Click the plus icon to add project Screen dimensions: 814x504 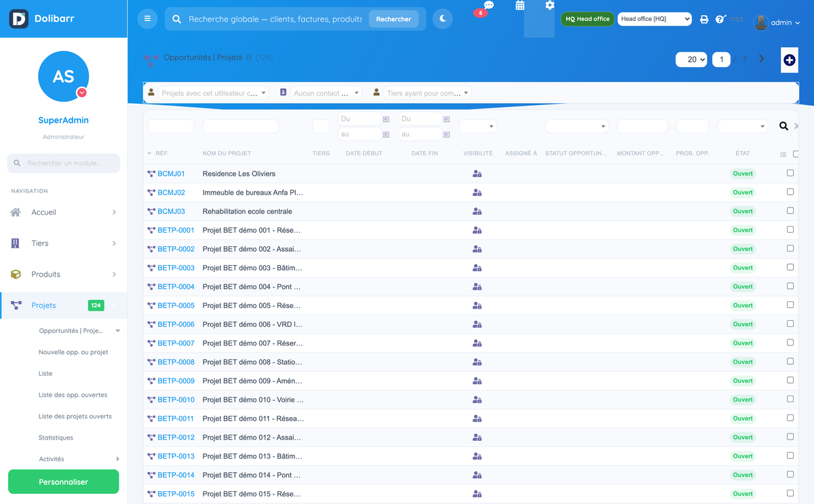(790, 60)
